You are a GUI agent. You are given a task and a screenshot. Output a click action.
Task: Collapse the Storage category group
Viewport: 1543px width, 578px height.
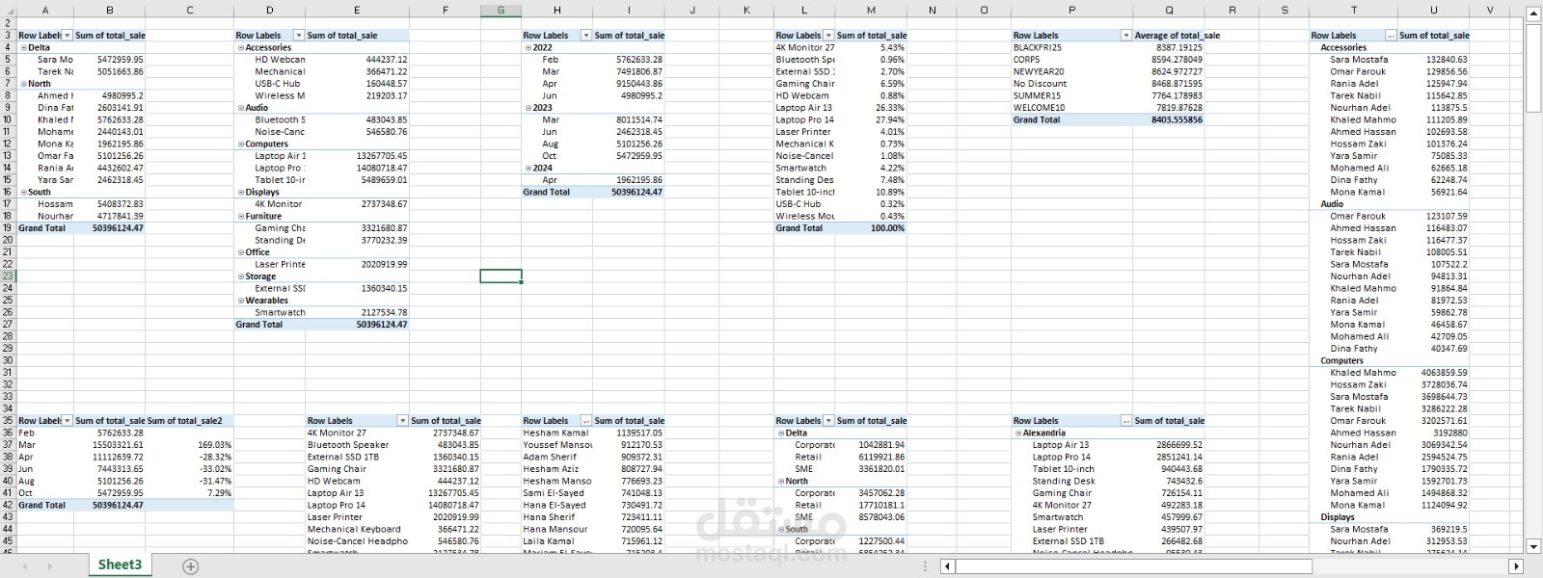click(x=241, y=276)
